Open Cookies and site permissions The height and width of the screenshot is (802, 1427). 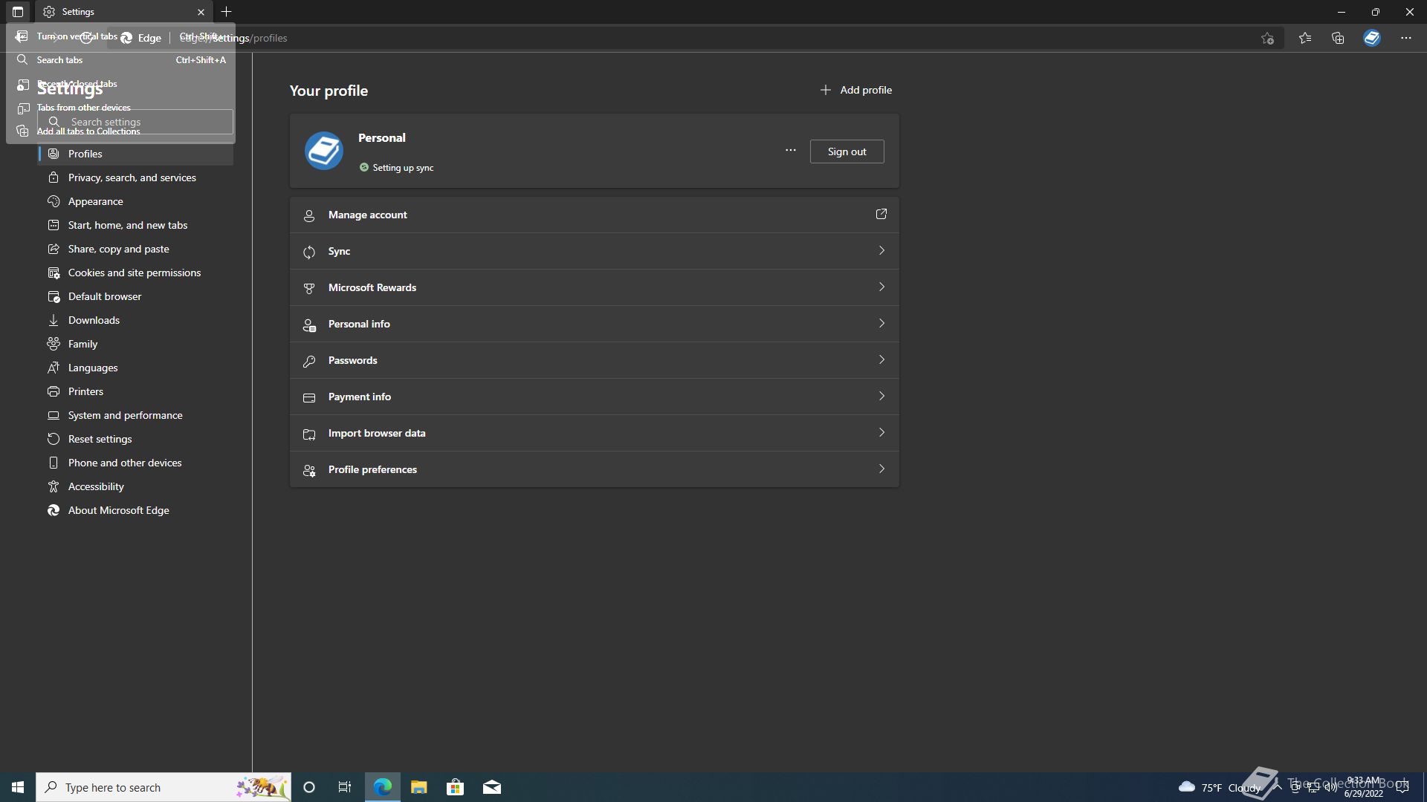[x=136, y=273]
